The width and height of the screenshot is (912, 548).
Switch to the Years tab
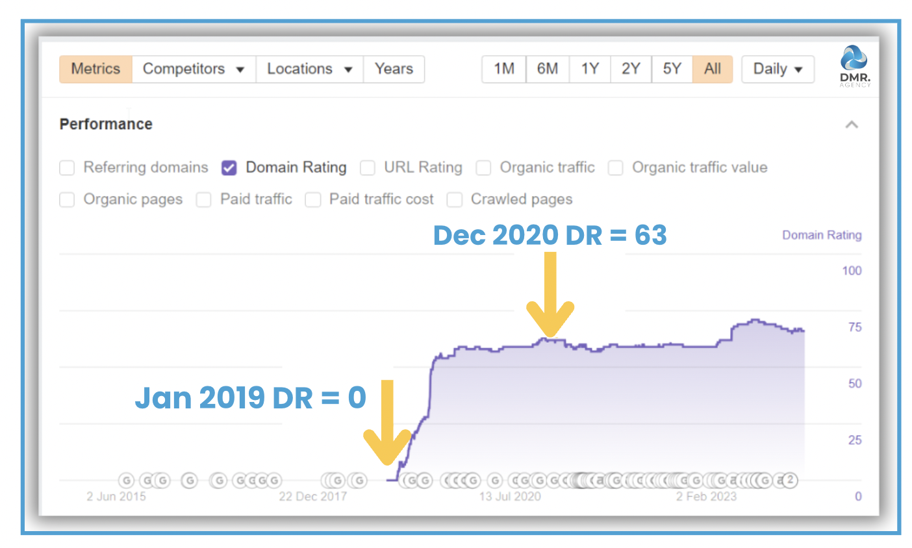394,69
